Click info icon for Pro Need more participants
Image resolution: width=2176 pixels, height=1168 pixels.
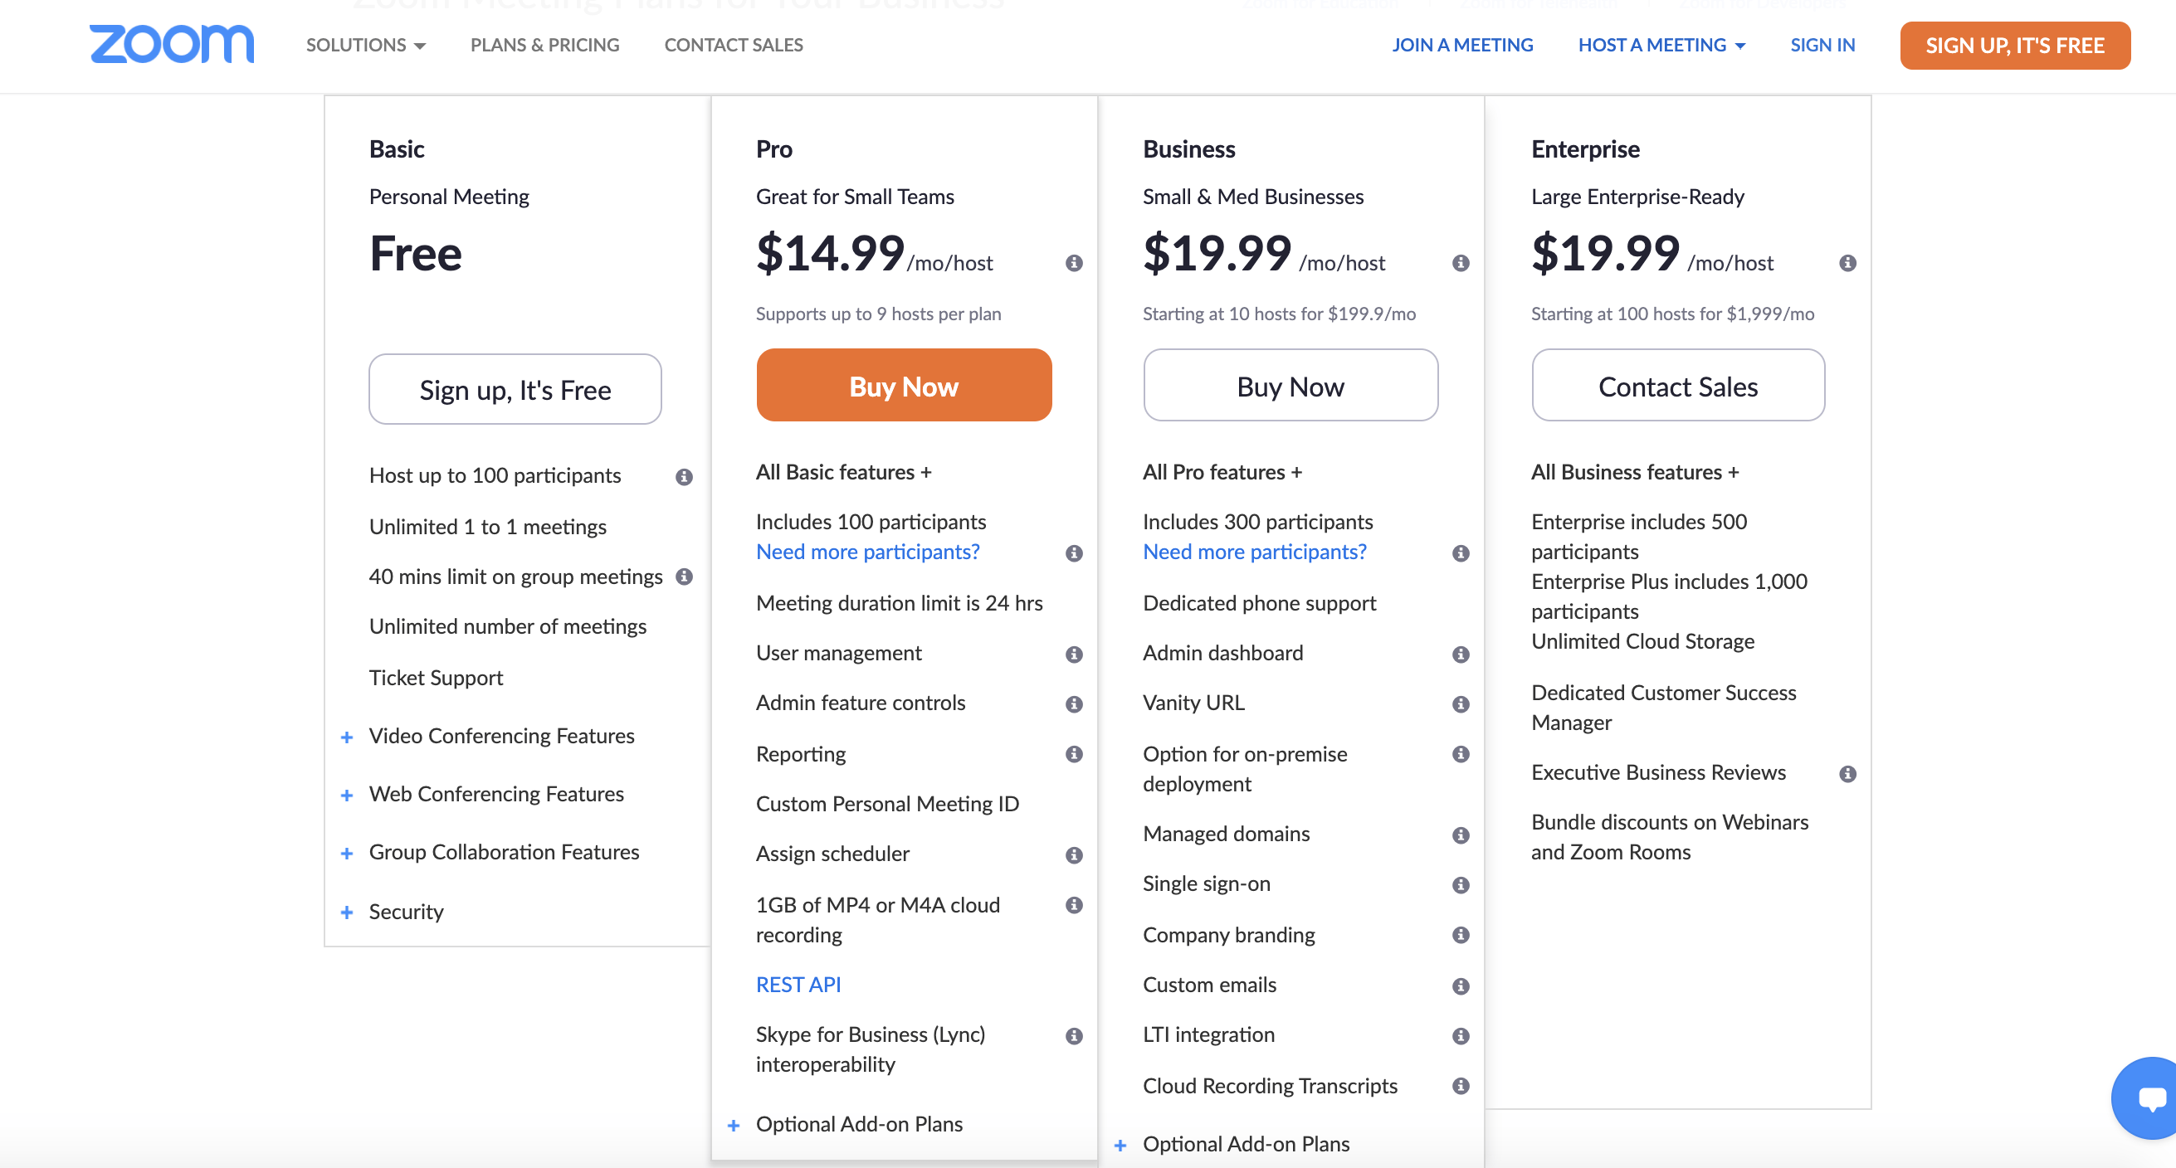click(x=1074, y=553)
